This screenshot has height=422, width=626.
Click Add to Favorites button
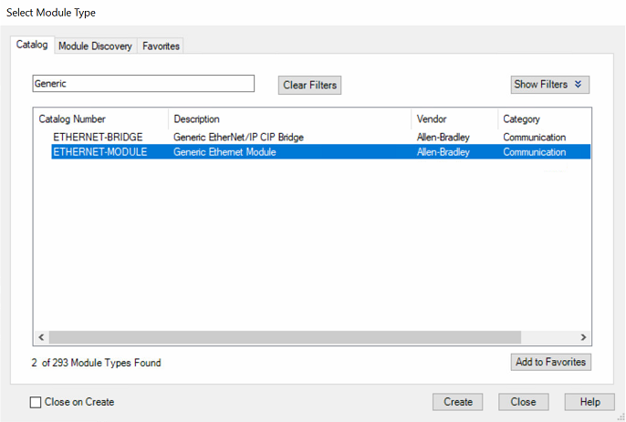(x=550, y=363)
